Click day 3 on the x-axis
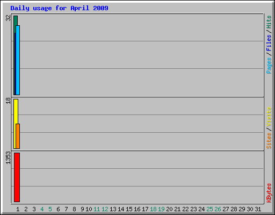Viewport: 275px width, 215px height. coord(34,209)
